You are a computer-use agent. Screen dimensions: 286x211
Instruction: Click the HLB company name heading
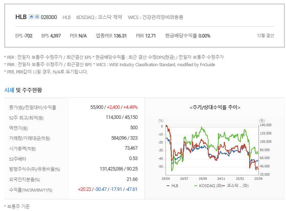pos(21,17)
